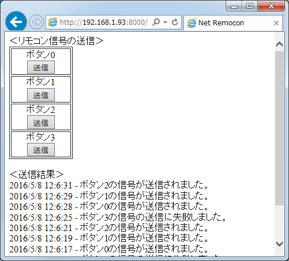The width and height of the screenshot is (289, 261).
Task: Open the address bar dropdown arrow
Action: pyautogui.click(x=165, y=22)
